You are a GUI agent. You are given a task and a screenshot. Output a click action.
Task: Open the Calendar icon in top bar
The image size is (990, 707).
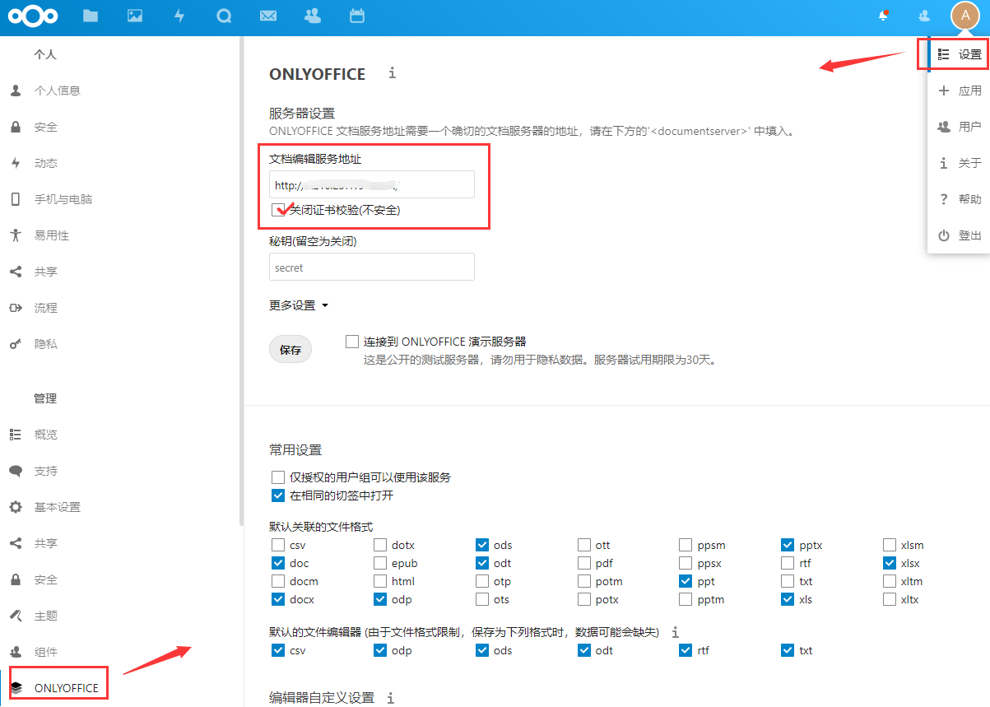(356, 16)
